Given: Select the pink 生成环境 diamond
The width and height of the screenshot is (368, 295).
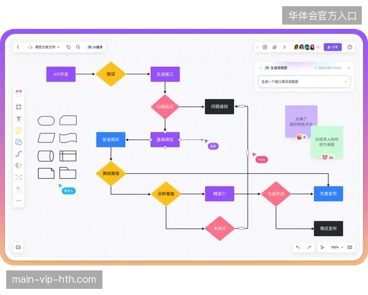Looking at the screenshot, I should click(276, 194).
